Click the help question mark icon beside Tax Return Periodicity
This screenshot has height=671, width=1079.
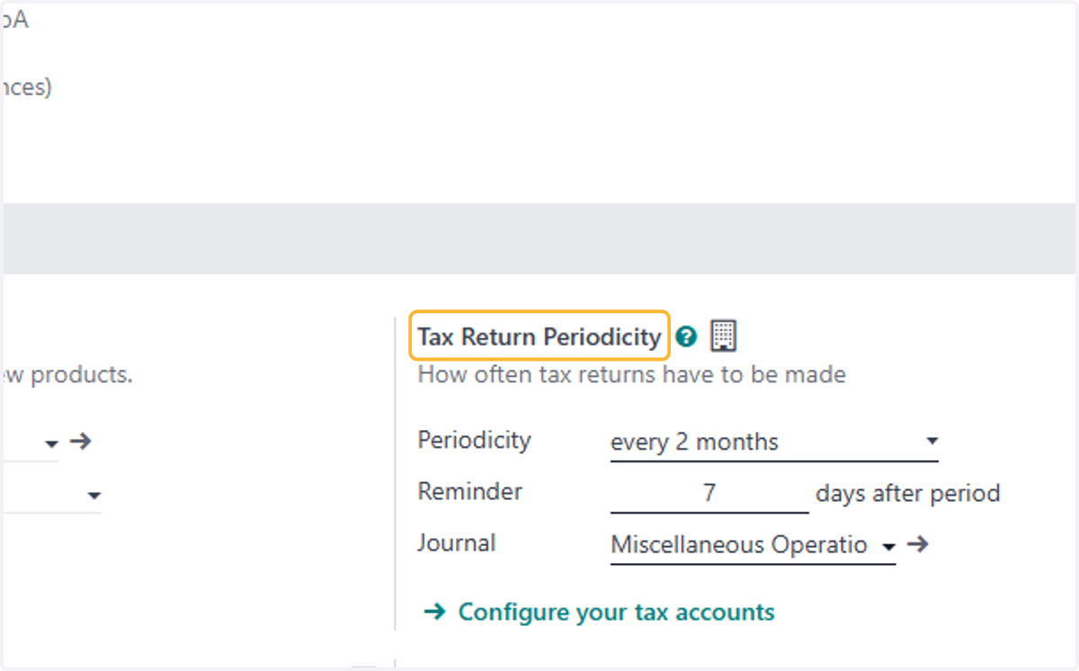click(687, 337)
